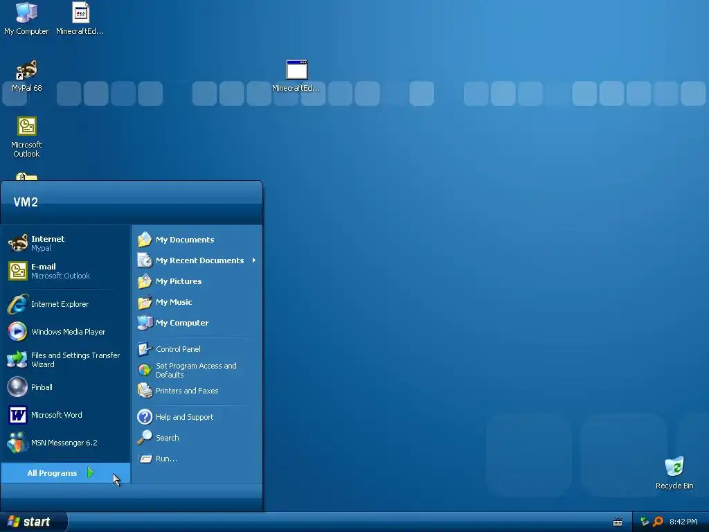This screenshot has width=709, height=532.
Task: Launch Windows Media Player from the start menu
Action: coord(66,332)
